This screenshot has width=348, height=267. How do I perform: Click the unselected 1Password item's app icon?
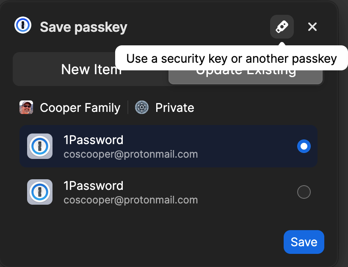(x=40, y=192)
